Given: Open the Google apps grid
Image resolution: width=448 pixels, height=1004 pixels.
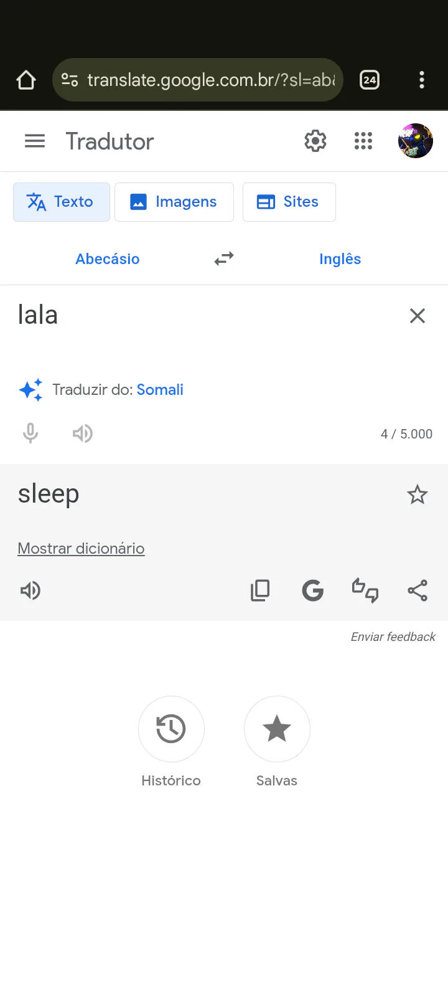Looking at the screenshot, I should click(363, 141).
